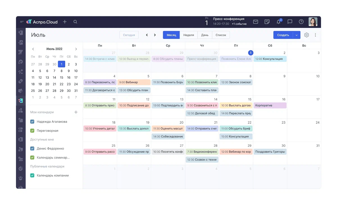
Task: Click the Создать button
Action: pos(283,35)
